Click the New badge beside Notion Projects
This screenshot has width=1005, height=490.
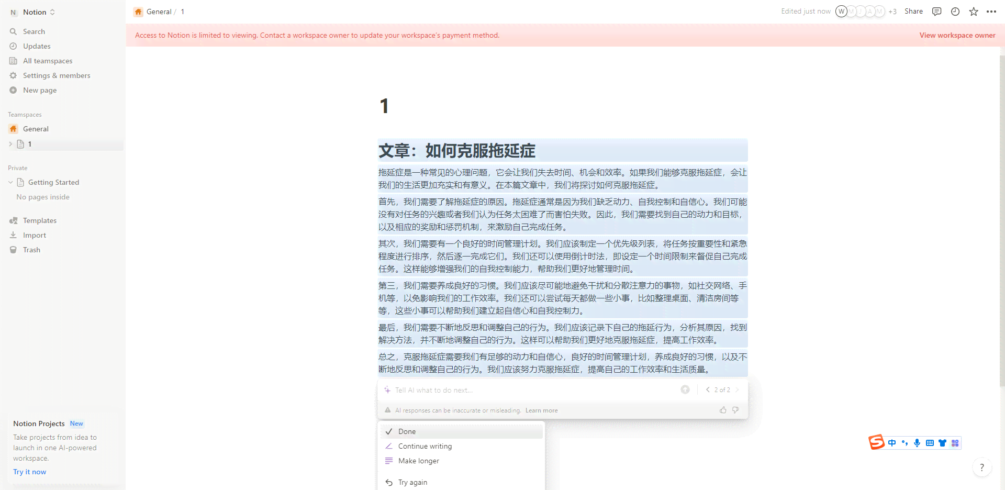(x=76, y=424)
